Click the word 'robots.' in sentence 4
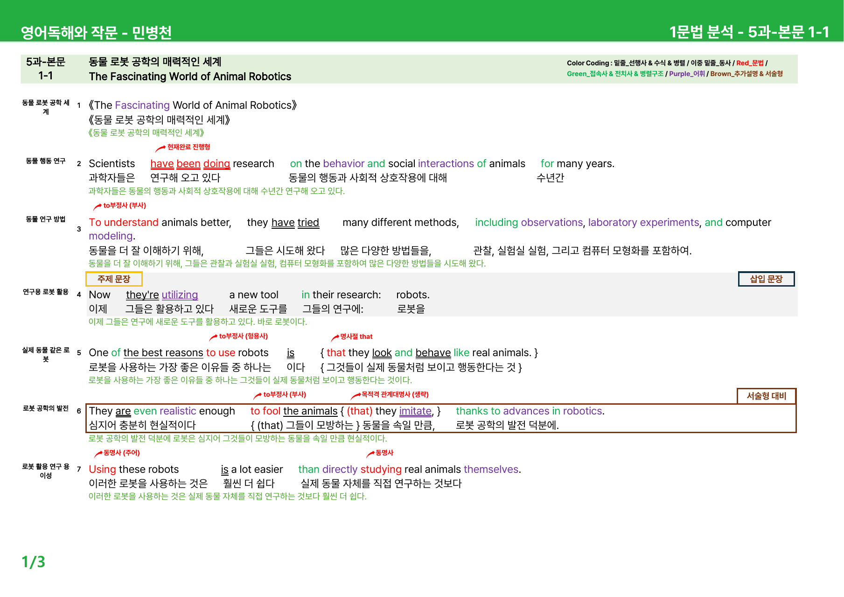The image size is (844, 597). 413,295
